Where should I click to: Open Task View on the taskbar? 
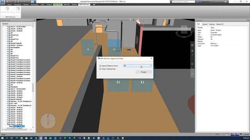click(x=12, y=138)
